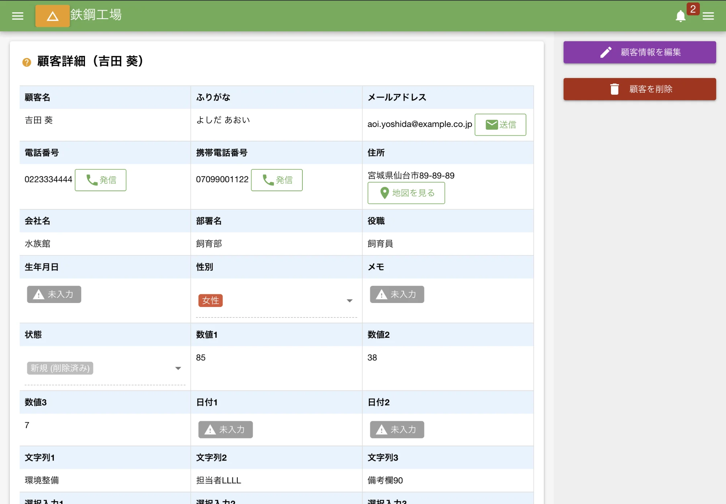Click the notification count badge

pos(693,9)
